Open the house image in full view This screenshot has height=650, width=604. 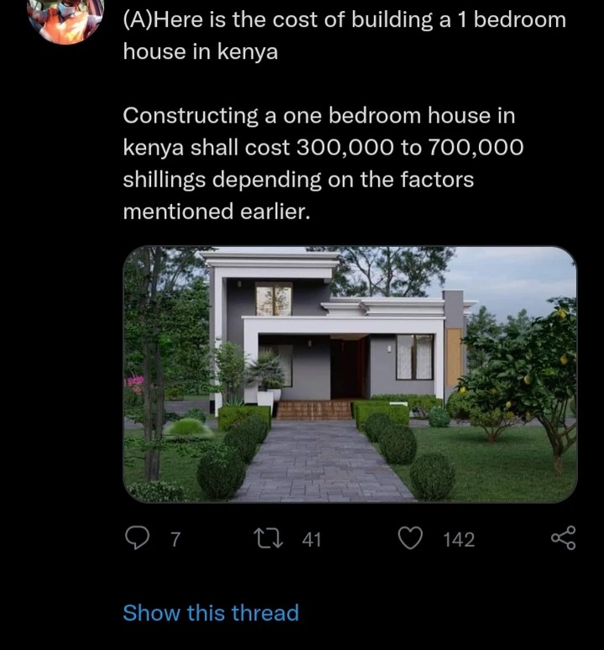click(x=350, y=375)
